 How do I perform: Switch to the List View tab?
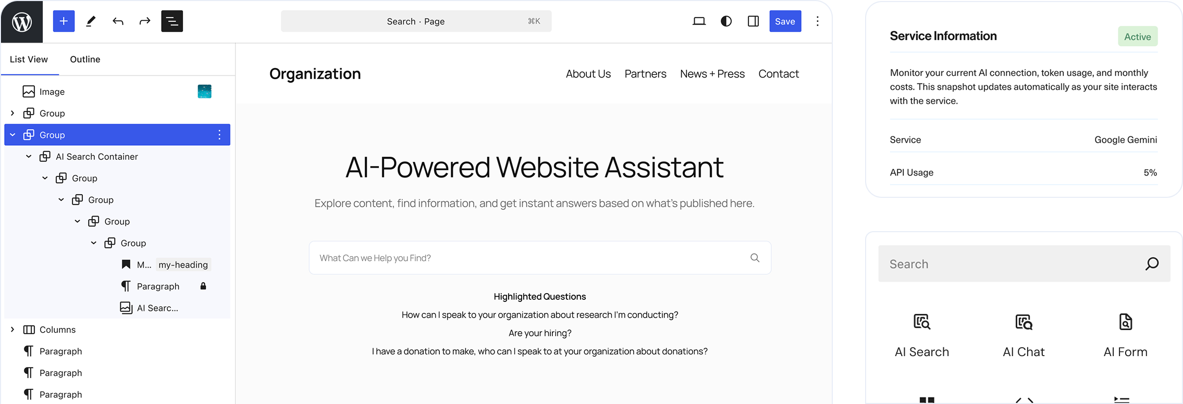click(29, 59)
